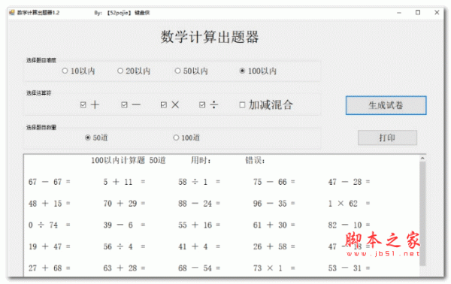The width and height of the screenshot is (451, 284).
Task: Click the problem '63 + 28 ='
Action: pos(124,268)
